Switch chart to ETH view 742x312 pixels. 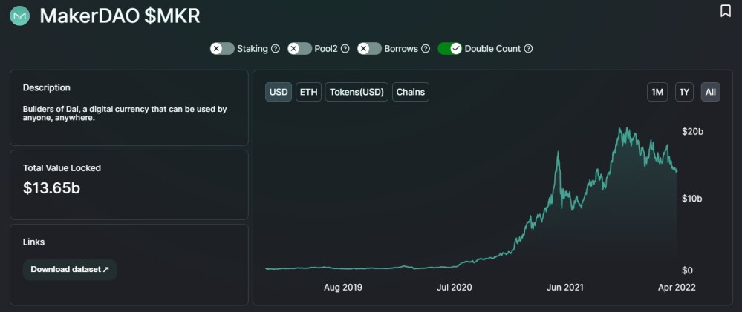[308, 92]
